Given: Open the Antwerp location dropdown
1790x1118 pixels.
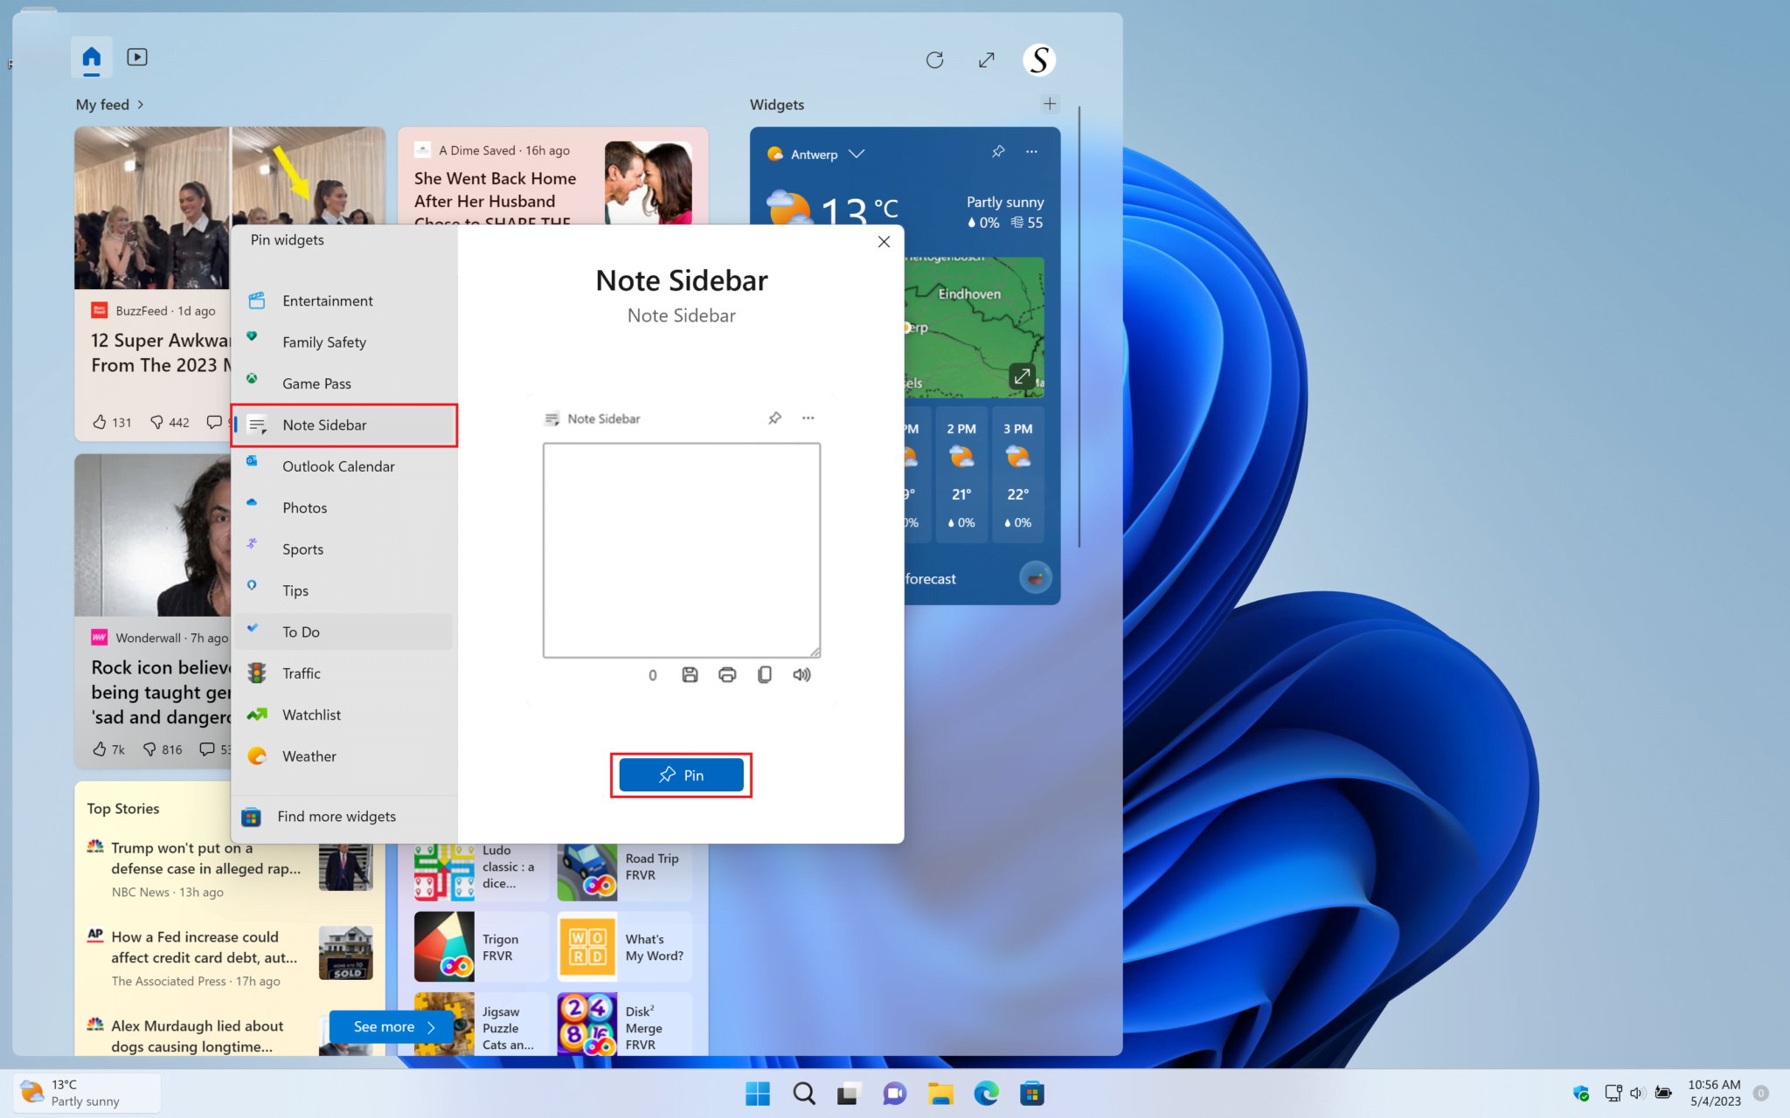Looking at the screenshot, I should [857, 154].
